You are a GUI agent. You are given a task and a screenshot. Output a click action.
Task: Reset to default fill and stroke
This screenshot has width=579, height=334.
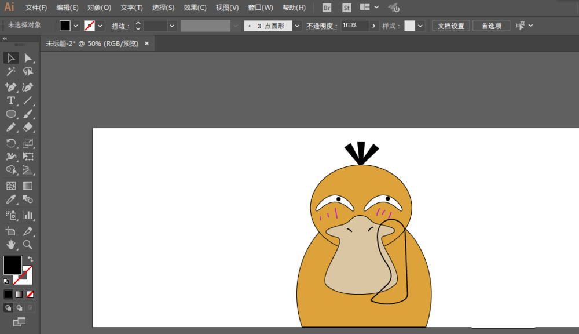(x=6, y=281)
